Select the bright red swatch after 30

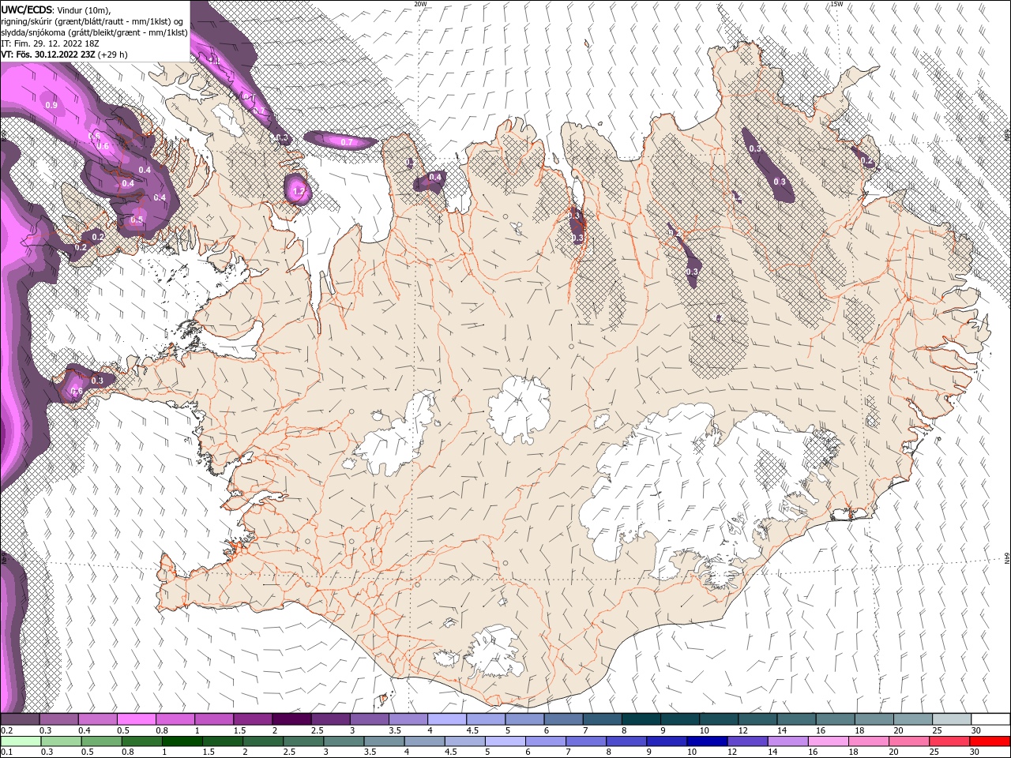(990, 741)
